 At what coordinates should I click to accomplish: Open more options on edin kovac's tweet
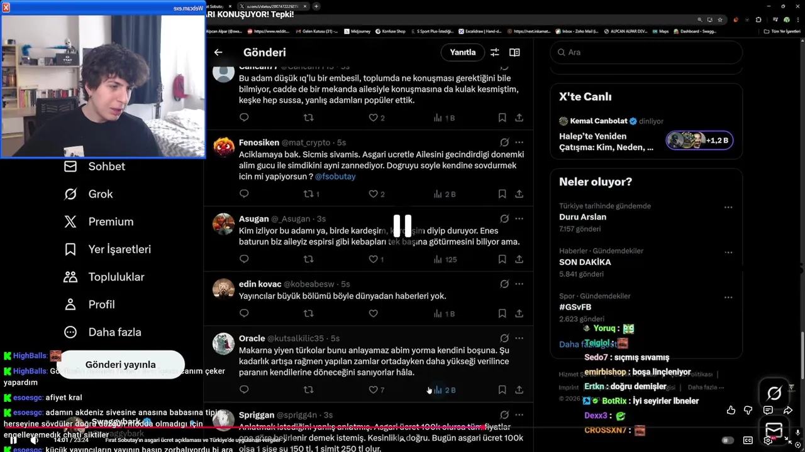(519, 284)
